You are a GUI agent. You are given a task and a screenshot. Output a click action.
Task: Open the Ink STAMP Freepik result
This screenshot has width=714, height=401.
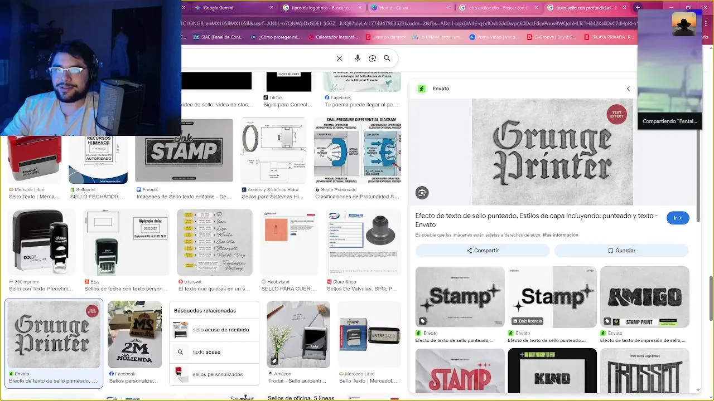[184, 150]
